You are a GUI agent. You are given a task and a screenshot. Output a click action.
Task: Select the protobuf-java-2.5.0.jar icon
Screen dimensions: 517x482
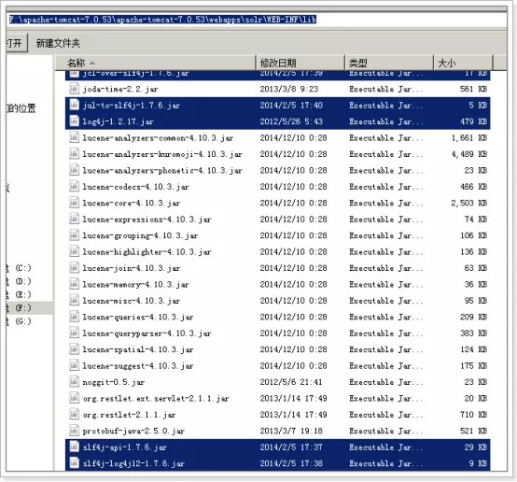click(74, 431)
